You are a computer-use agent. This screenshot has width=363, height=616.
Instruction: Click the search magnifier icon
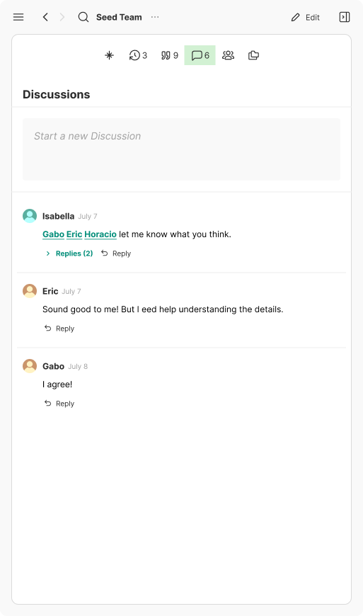point(83,17)
